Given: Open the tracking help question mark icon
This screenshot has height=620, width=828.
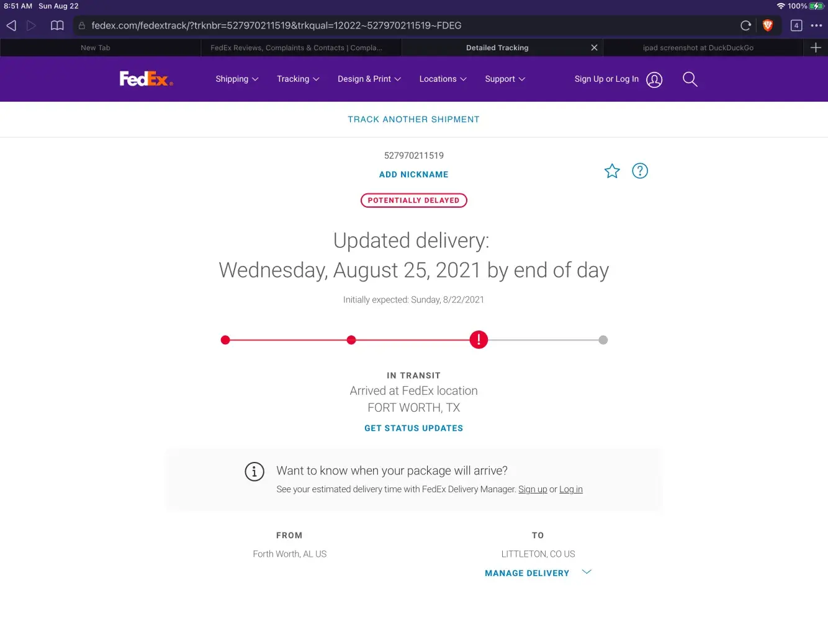Looking at the screenshot, I should point(639,171).
